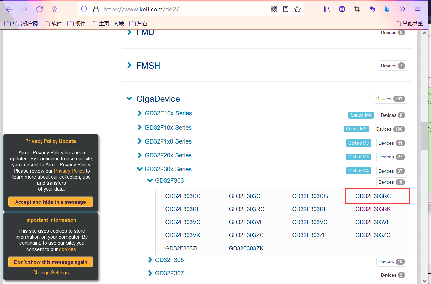Screen dimensions: 431x284
Task: Open the Change Settings link
Action: tap(51, 273)
